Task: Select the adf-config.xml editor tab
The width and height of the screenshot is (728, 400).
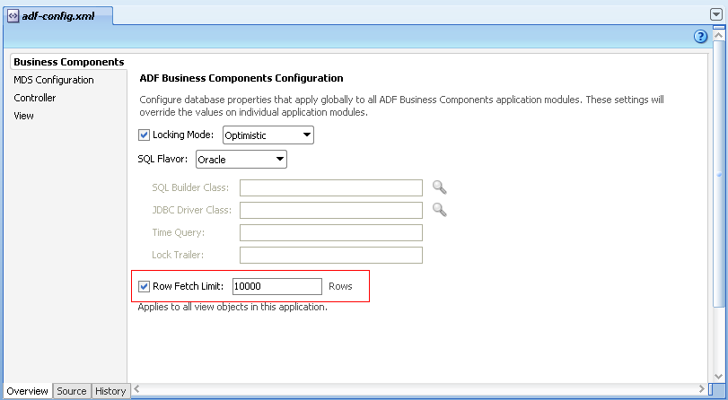Action: pyautogui.click(x=58, y=16)
